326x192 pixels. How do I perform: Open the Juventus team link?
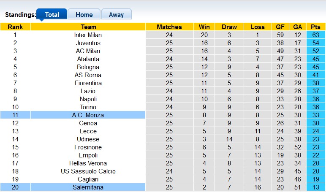click(x=88, y=43)
